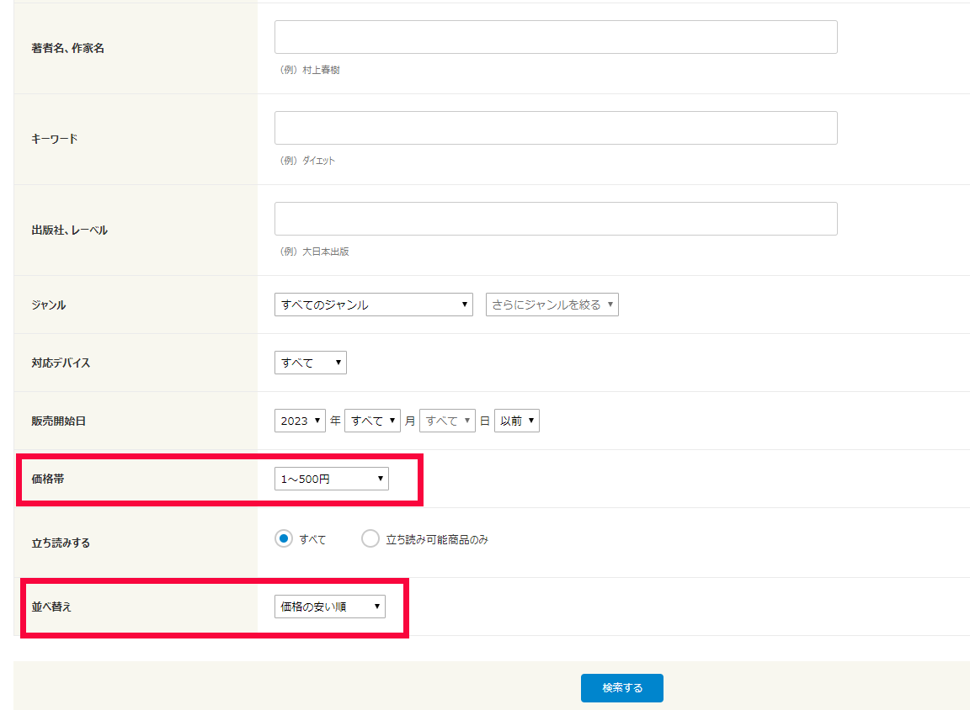Open the 以前 dropdown

point(516,421)
